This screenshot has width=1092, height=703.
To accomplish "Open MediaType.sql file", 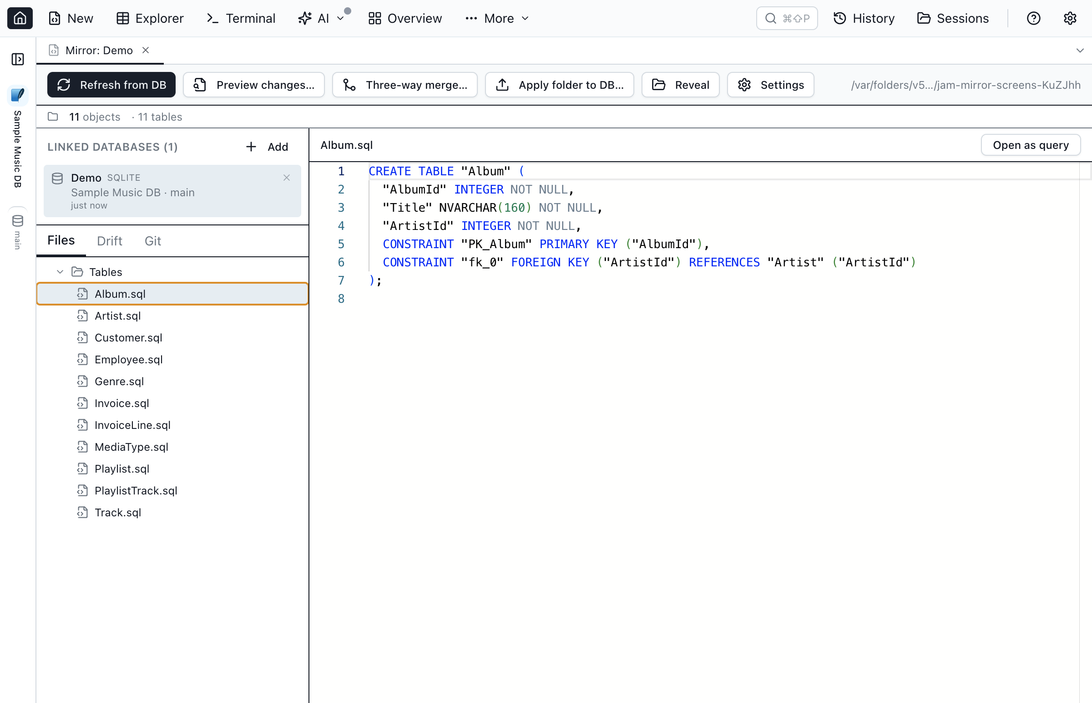I will point(172,448).
